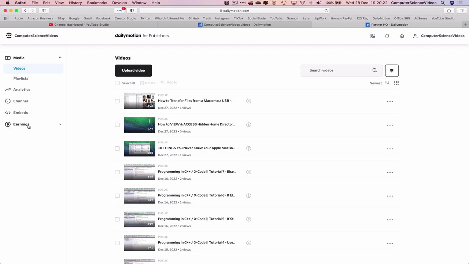Click monetization dollar icon for VIEW & ACCESS video
Screen dimensions: 469x264
248,125
